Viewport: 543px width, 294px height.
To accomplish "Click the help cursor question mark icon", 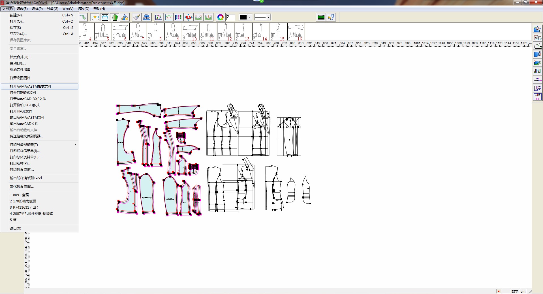I will coord(331,18).
